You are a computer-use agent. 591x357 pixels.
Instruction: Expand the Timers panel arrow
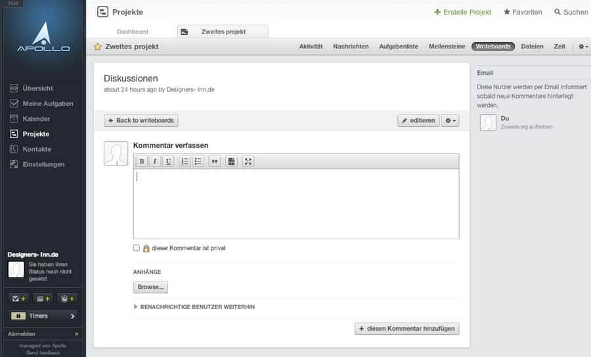tap(72, 316)
